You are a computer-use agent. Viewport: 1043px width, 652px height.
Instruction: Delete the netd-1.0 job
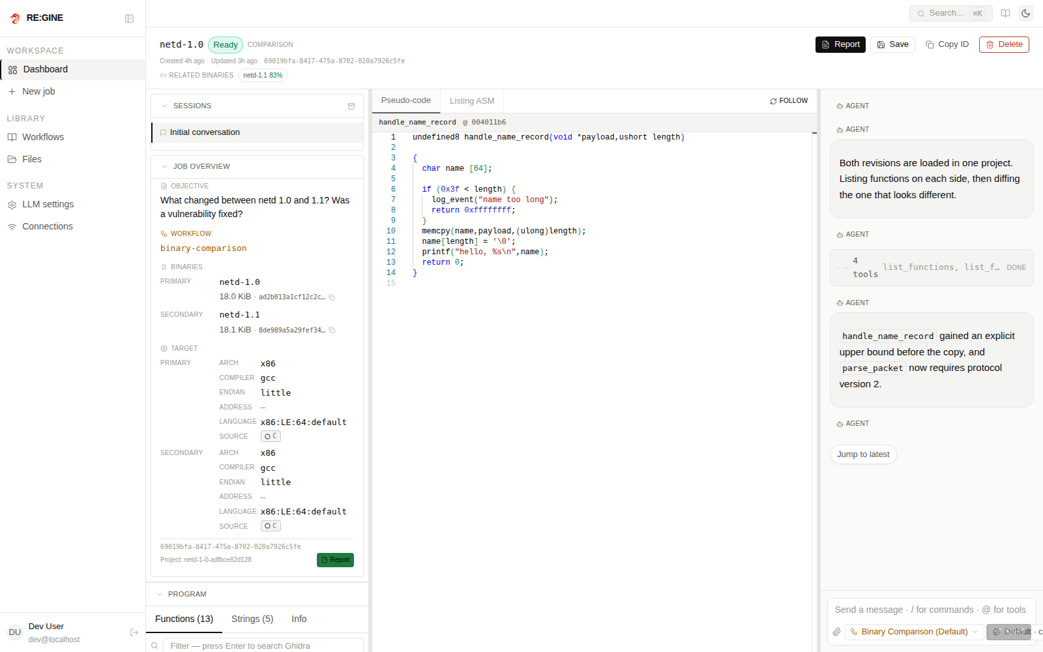pos(1004,44)
